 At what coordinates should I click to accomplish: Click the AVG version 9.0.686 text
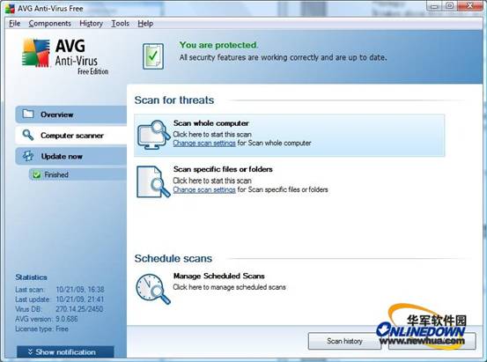click(47, 319)
